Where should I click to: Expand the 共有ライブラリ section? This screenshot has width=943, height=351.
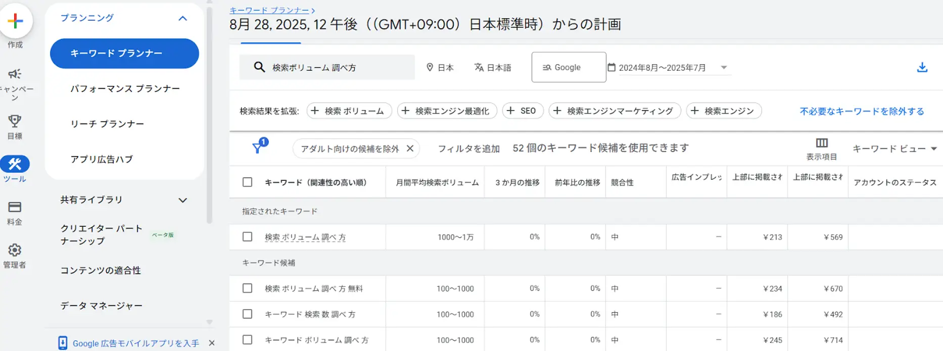(183, 200)
